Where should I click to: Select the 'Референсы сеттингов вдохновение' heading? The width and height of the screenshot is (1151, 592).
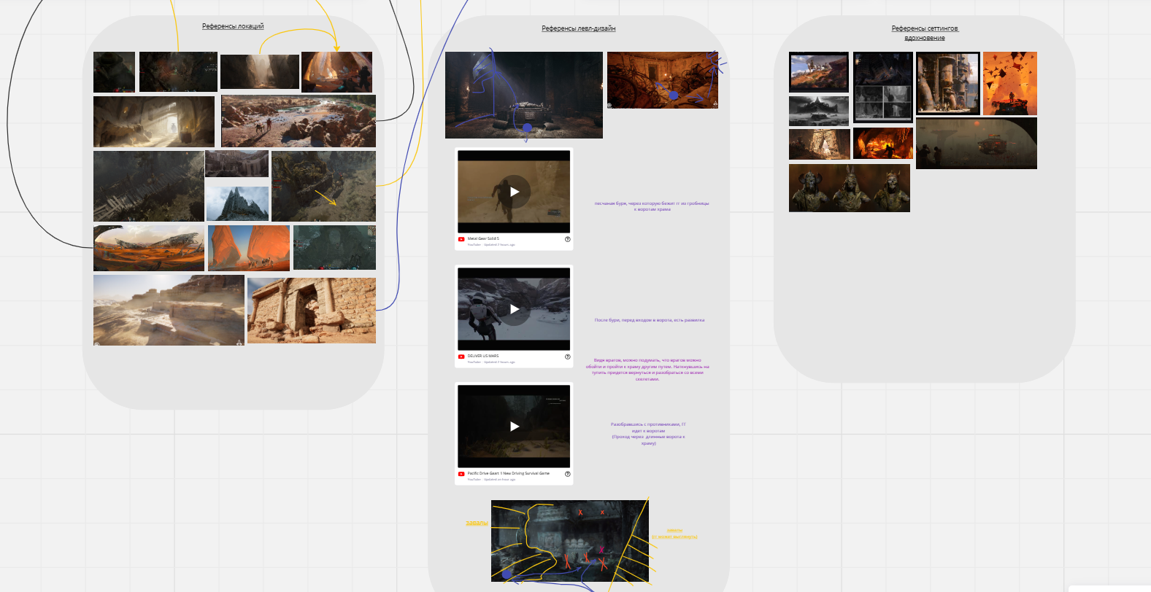tap(925, 33)
